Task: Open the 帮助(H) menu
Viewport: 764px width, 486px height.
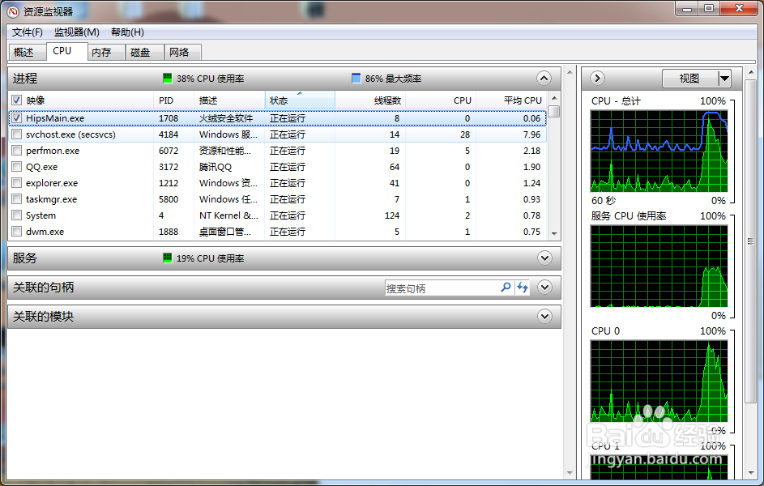Action: (127, 32)
